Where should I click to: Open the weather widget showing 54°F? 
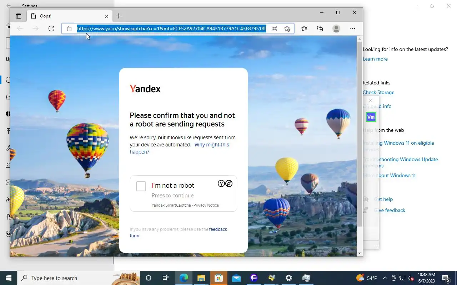pos(366,278)
